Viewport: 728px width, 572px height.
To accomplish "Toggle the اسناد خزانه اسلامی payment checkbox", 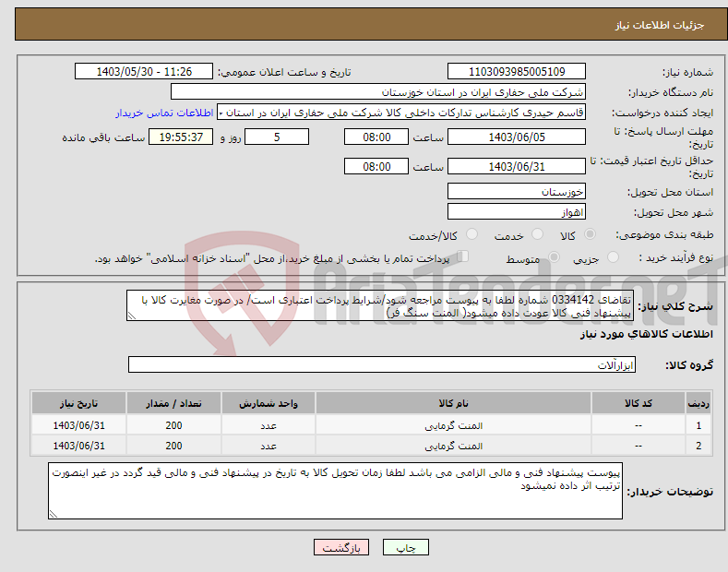I will tap(462, 256).
